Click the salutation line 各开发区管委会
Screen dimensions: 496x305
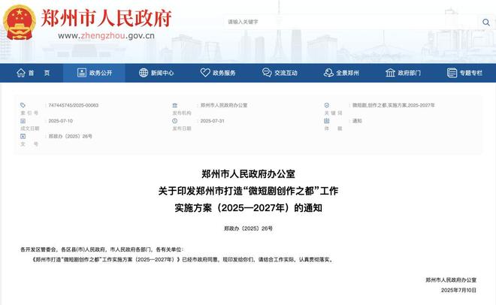(102, 249)
